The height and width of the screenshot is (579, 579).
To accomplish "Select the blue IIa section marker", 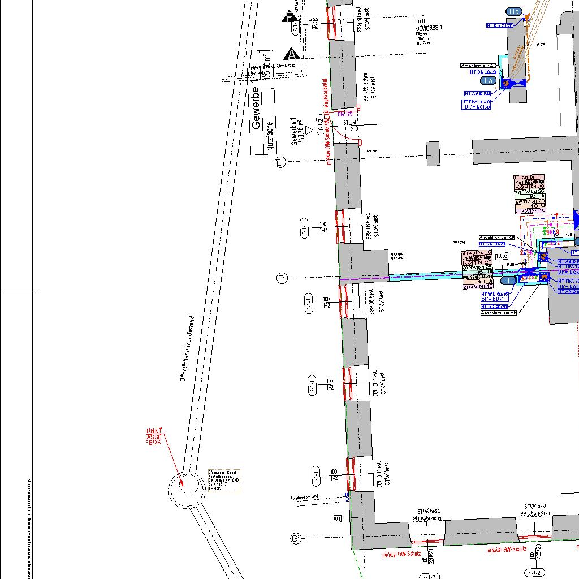I will (x=489, y=81).
